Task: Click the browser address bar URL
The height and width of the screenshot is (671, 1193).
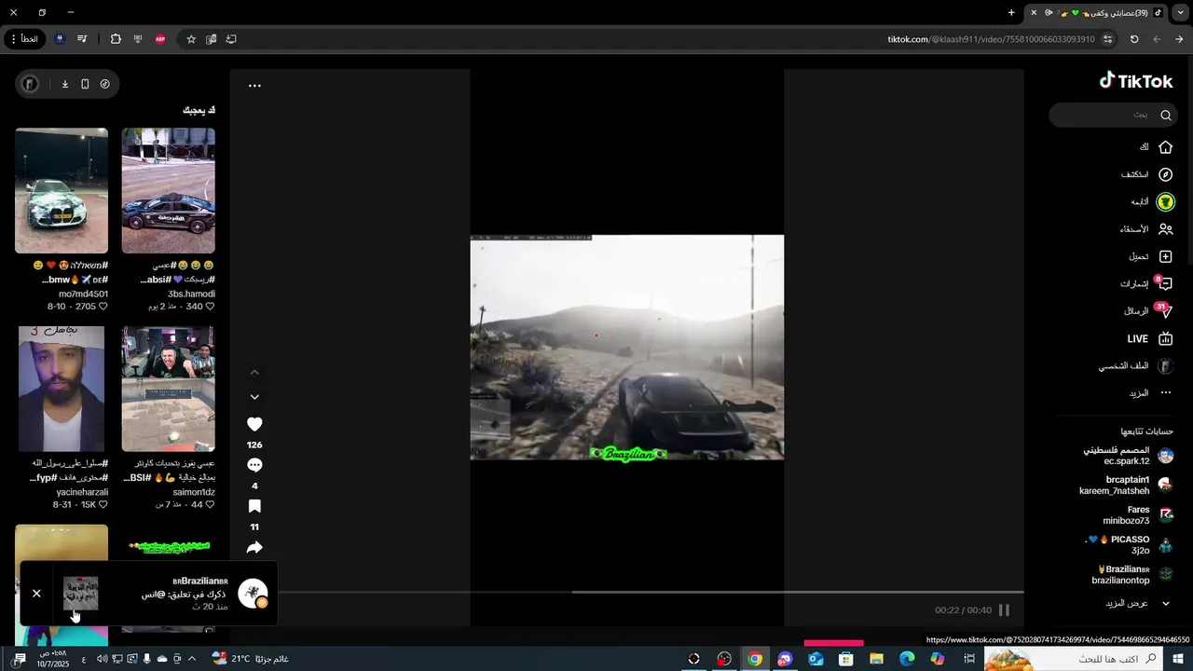Action: (991, 39)
